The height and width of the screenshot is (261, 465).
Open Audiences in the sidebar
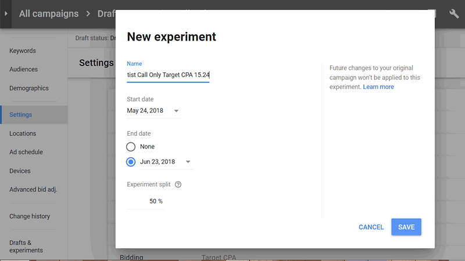[x=24, y=70]
